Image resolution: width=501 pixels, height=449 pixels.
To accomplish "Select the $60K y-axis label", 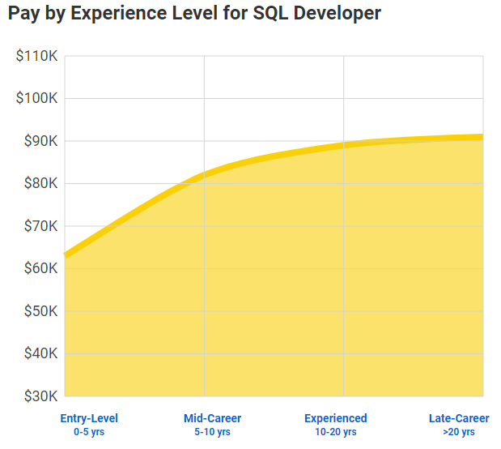I will (x=39, y=268).
